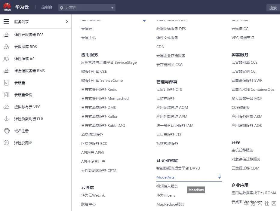Open 云性能测试服务 CPTS
280x211 pixels.
tap(99, 171)
